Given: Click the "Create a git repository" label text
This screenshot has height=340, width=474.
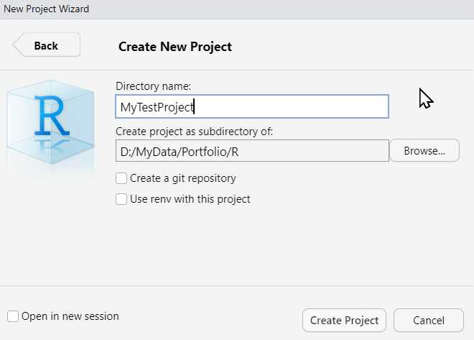Looking at the screenshot, I should [x=182, y=178].
